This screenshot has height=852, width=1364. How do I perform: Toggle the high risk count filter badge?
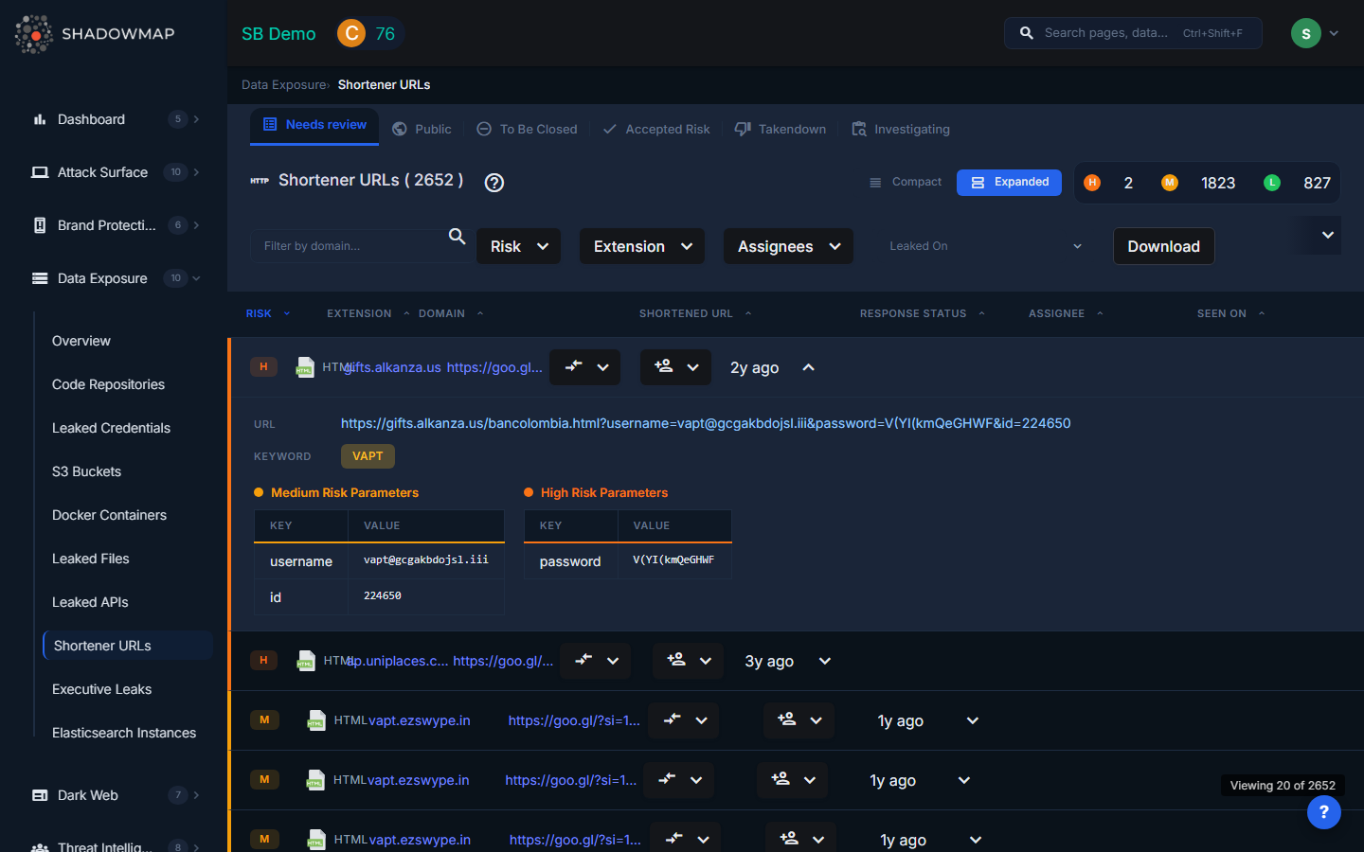tap(1093, 183)
